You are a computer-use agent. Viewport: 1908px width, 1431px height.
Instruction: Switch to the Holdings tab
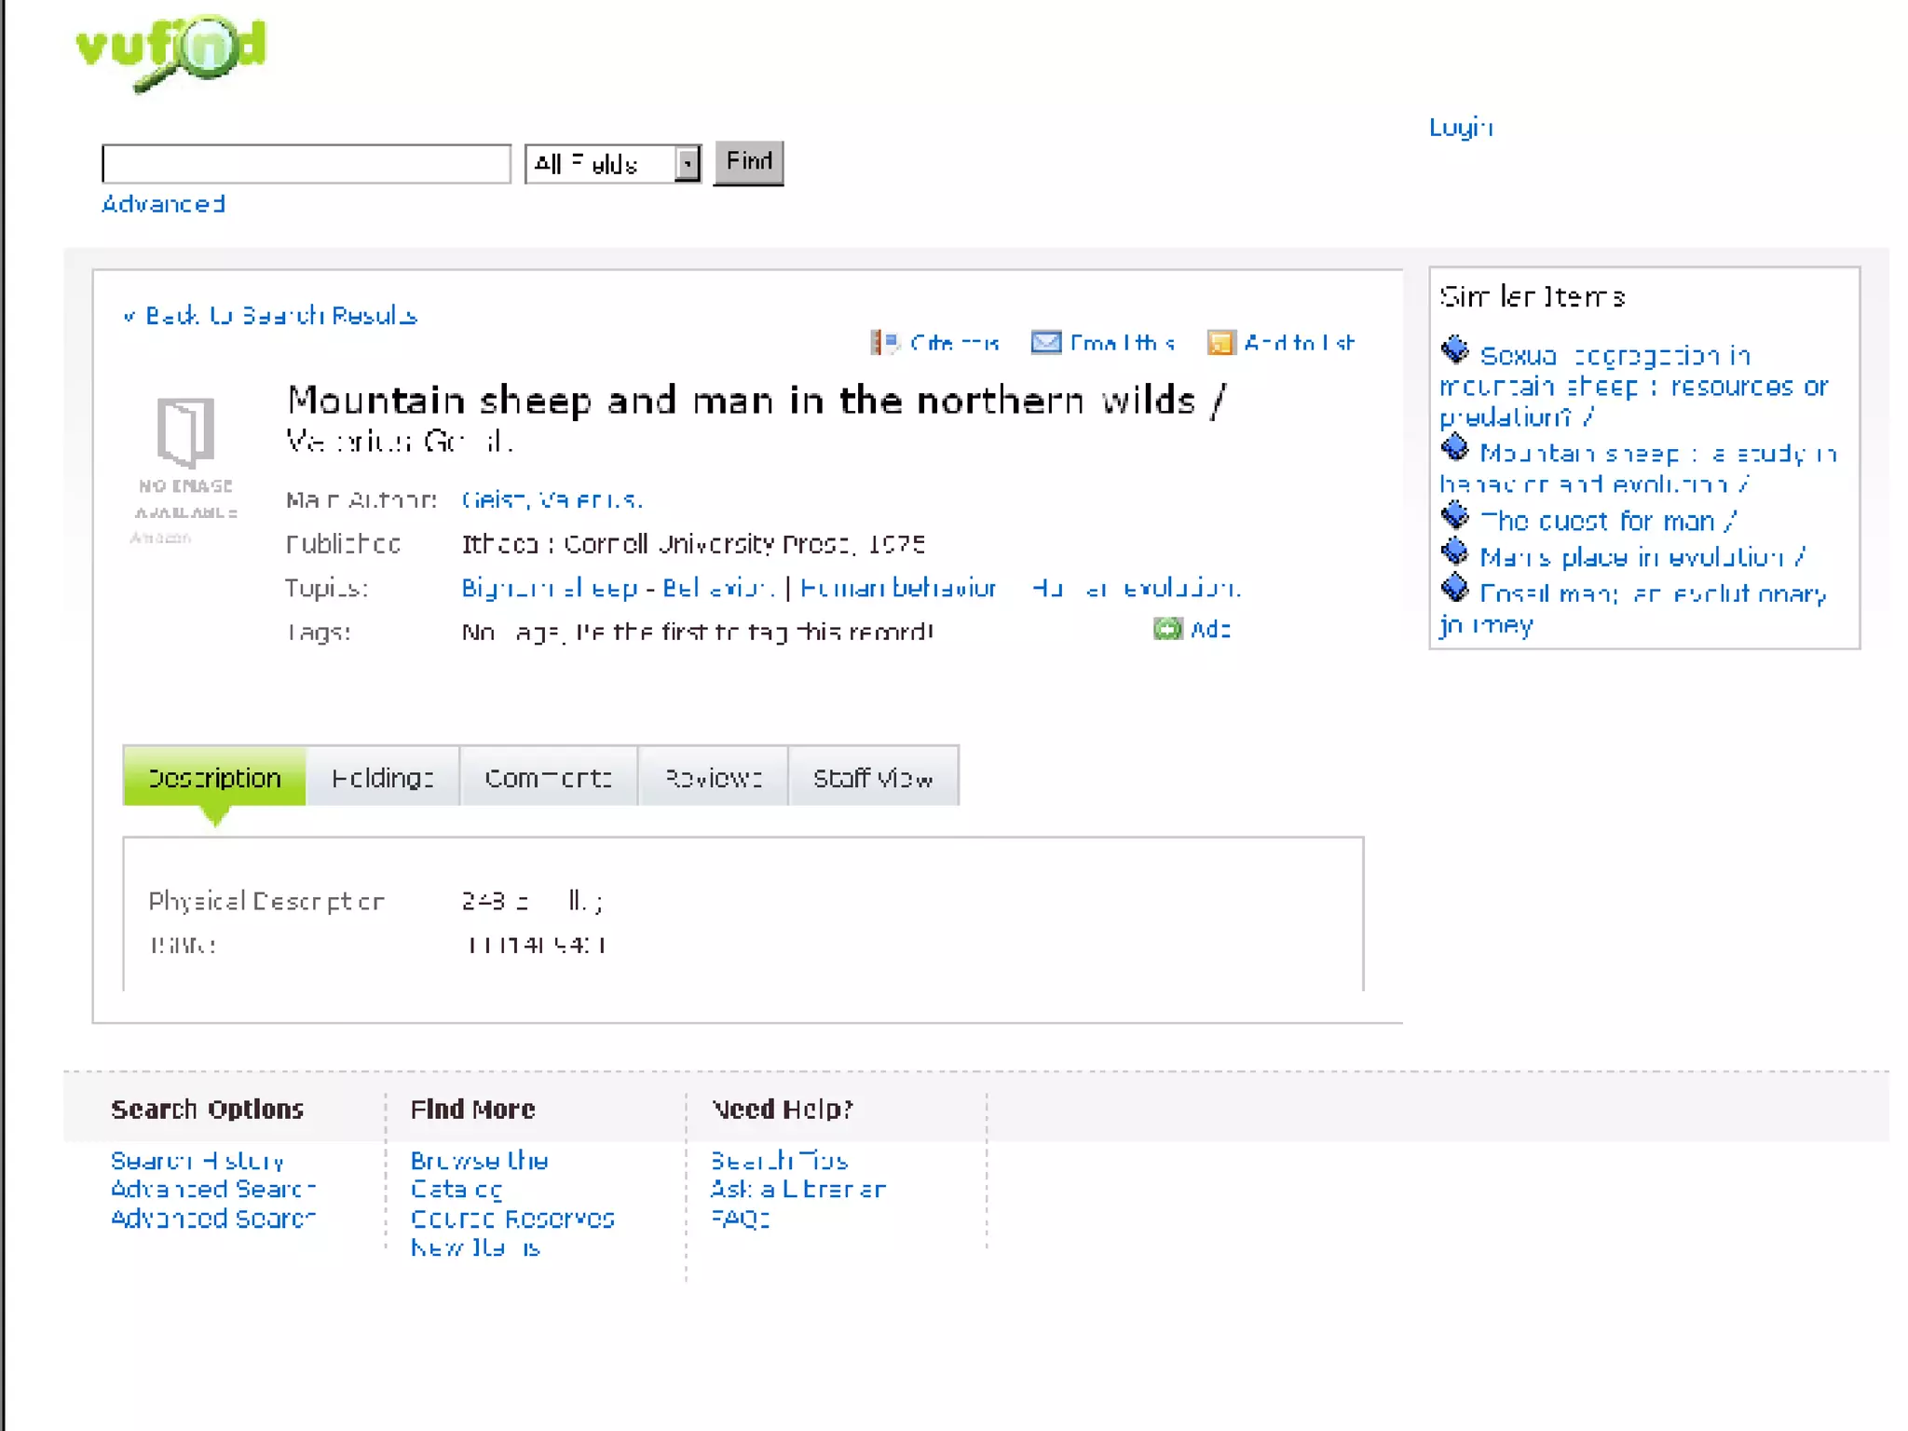click(382, 777)
